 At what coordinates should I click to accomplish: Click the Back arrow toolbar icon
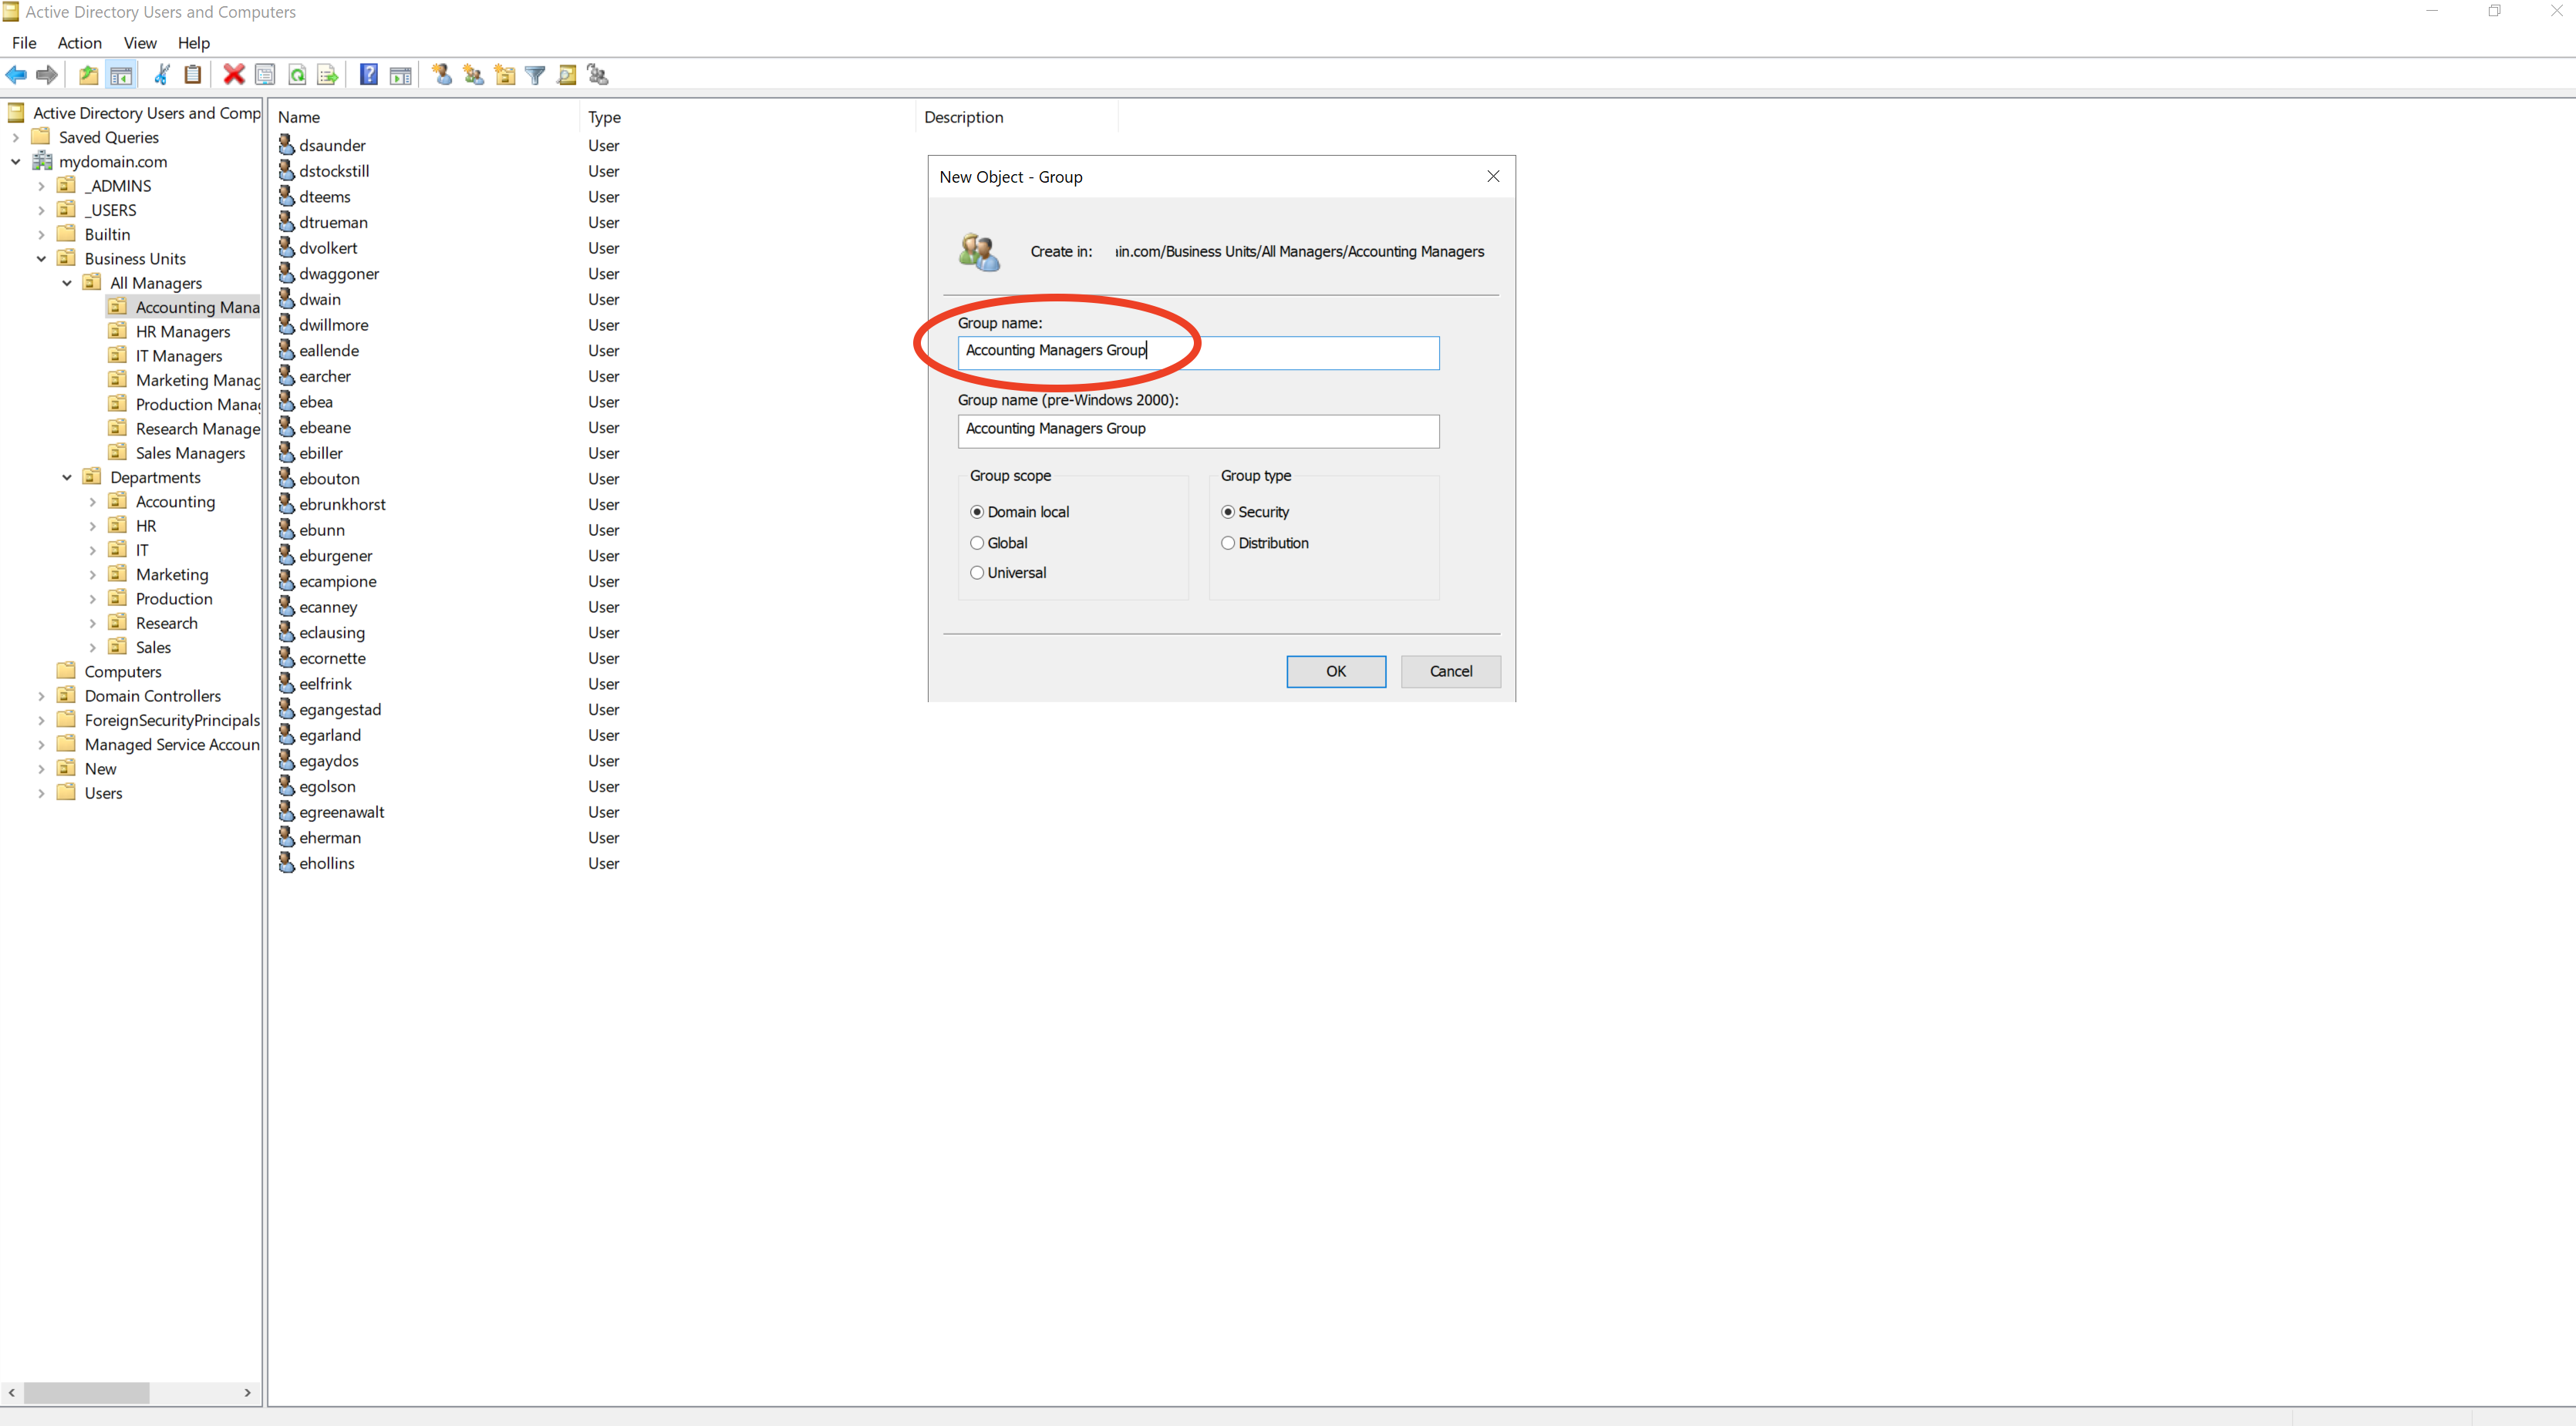(x=16, y=75)
